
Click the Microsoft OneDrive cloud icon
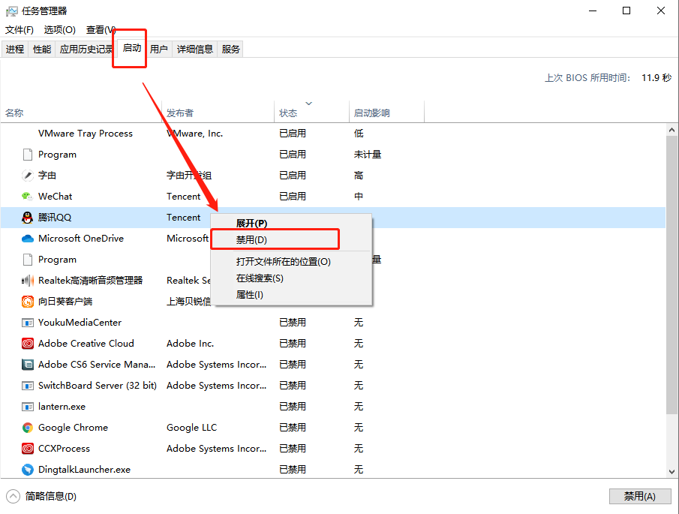point(27,239)
